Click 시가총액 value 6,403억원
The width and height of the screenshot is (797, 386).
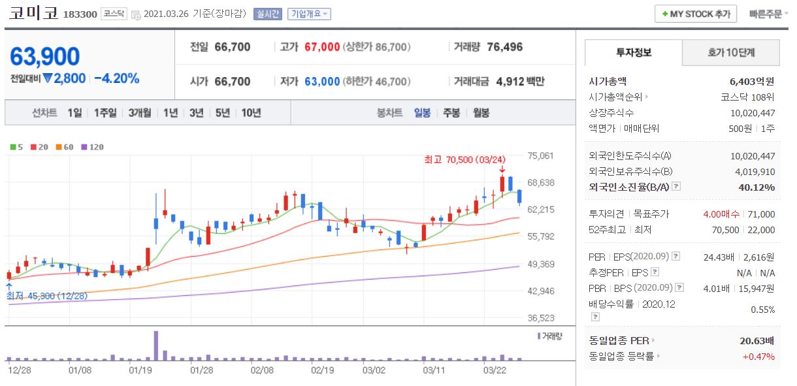coord(752,81)
